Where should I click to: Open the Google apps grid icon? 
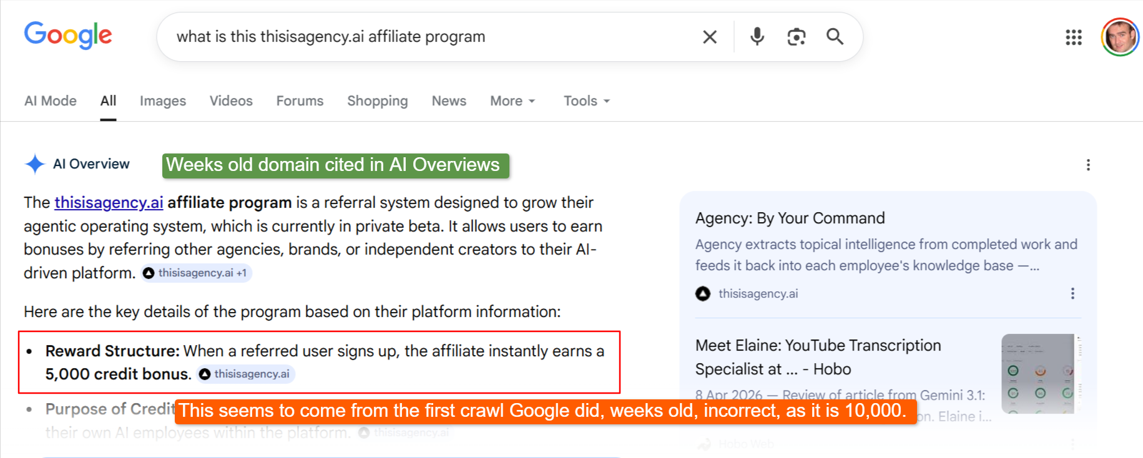(x=1074, y=37)
